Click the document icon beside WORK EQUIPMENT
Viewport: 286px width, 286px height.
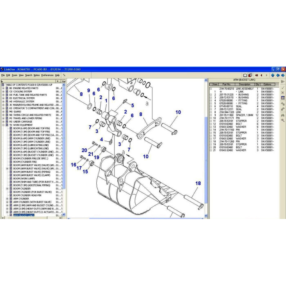coord(7,125)
